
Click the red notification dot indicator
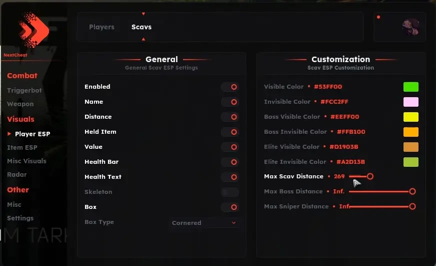pyautogui.click(x=378, y=17)
